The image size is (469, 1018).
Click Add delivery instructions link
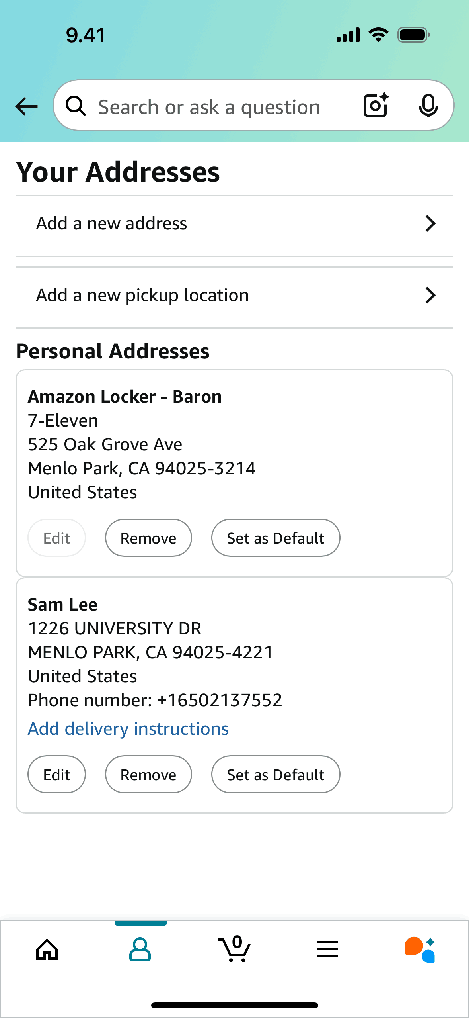(x=128, y=729)
